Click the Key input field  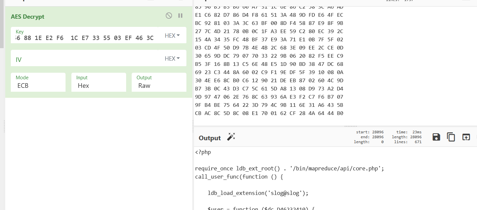click(85, 35)
